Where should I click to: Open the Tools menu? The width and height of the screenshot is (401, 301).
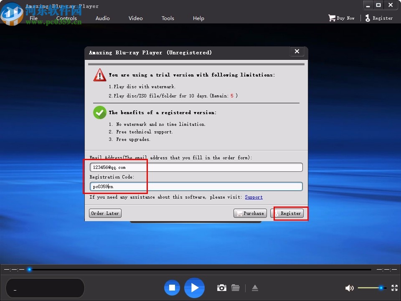[168, 18]
